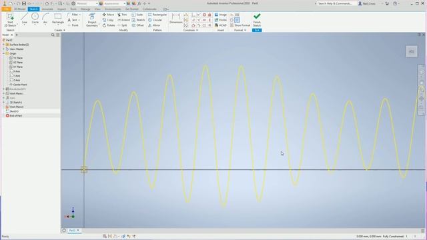Open Project Geometry tool
Screen dimensions: 427x240
coord(92,20)
